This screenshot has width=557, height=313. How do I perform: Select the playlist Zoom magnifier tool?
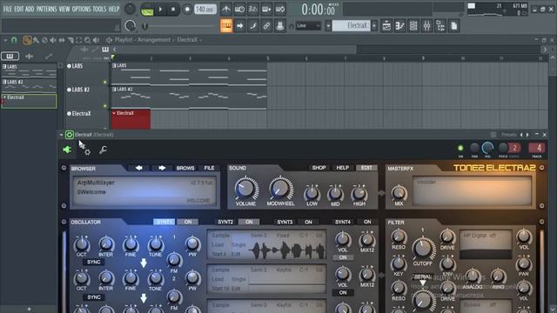[87, 40]
